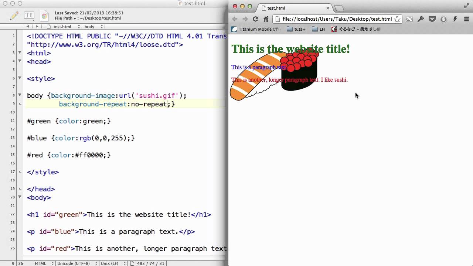Click the red 'I like sushi' paragraph

289,79
